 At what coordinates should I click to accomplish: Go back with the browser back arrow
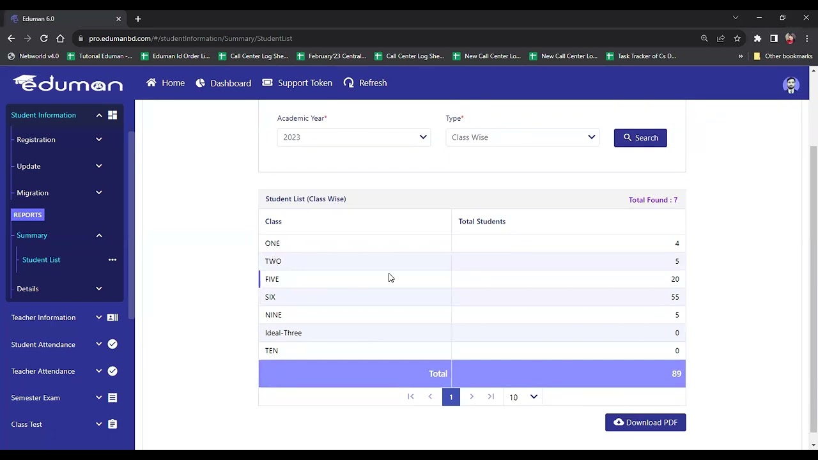[x=11, y=38]
